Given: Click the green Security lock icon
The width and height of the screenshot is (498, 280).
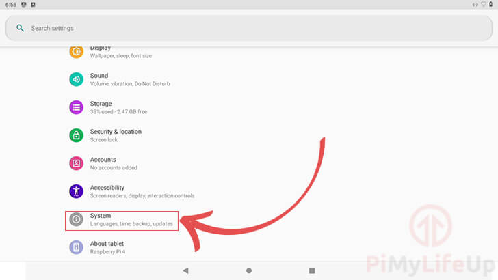Looking at the screenshot, I should (76, 135).
